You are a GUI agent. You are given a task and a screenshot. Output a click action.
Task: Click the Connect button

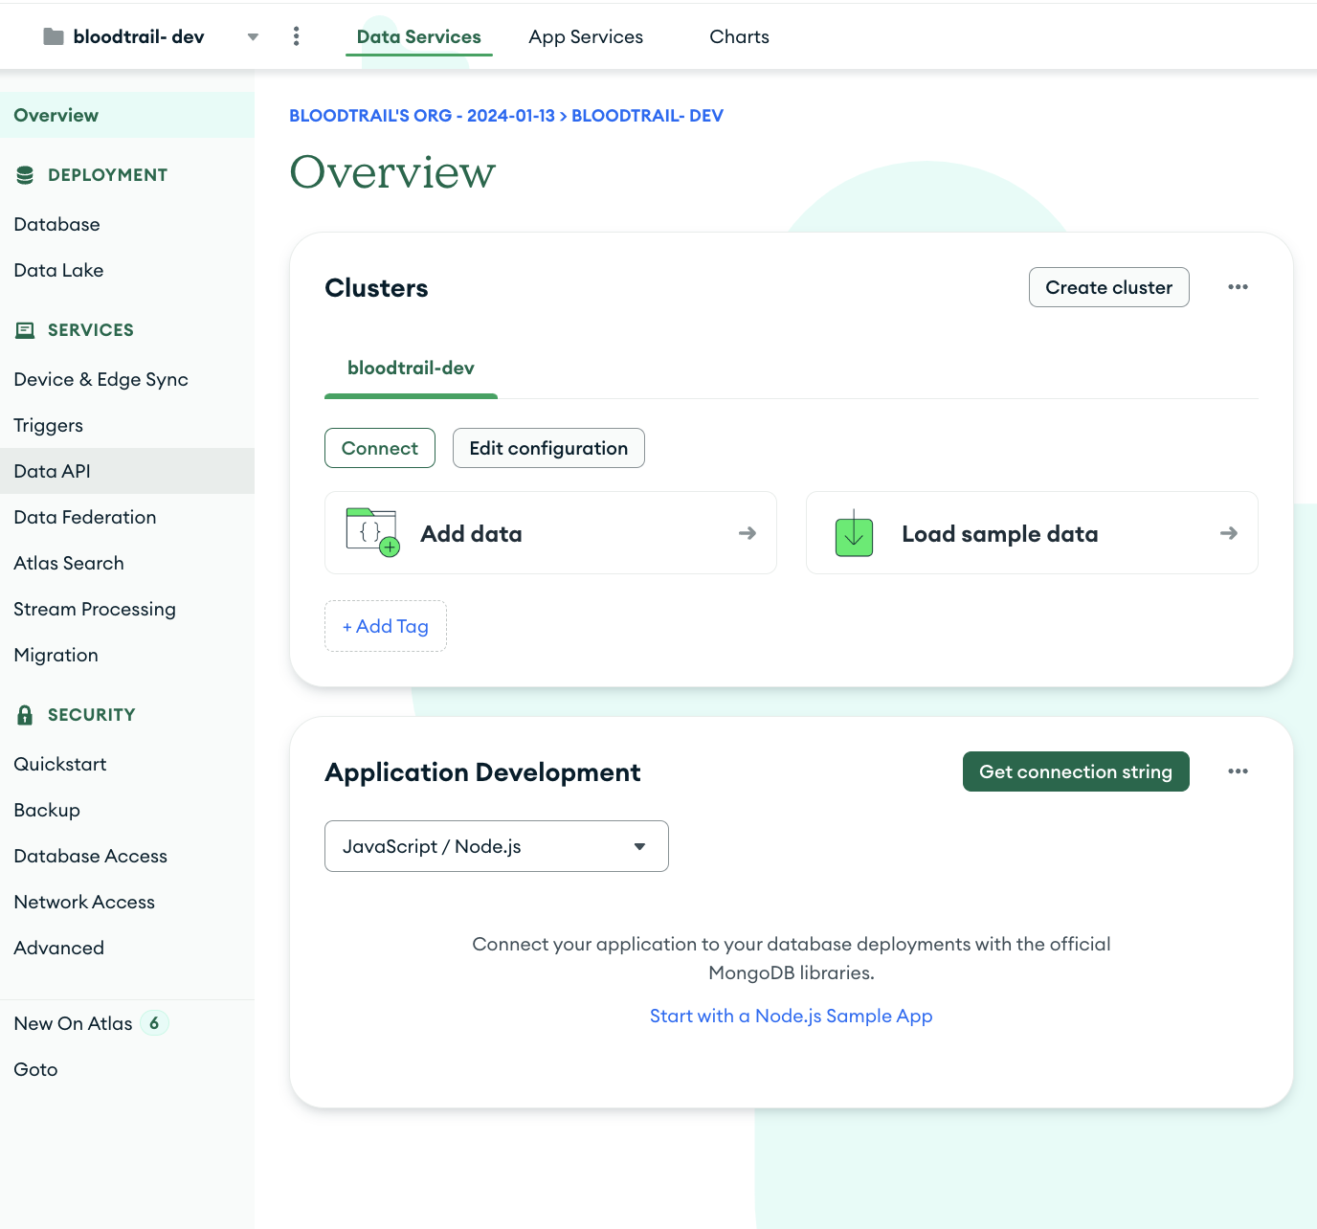click(380, 448)
